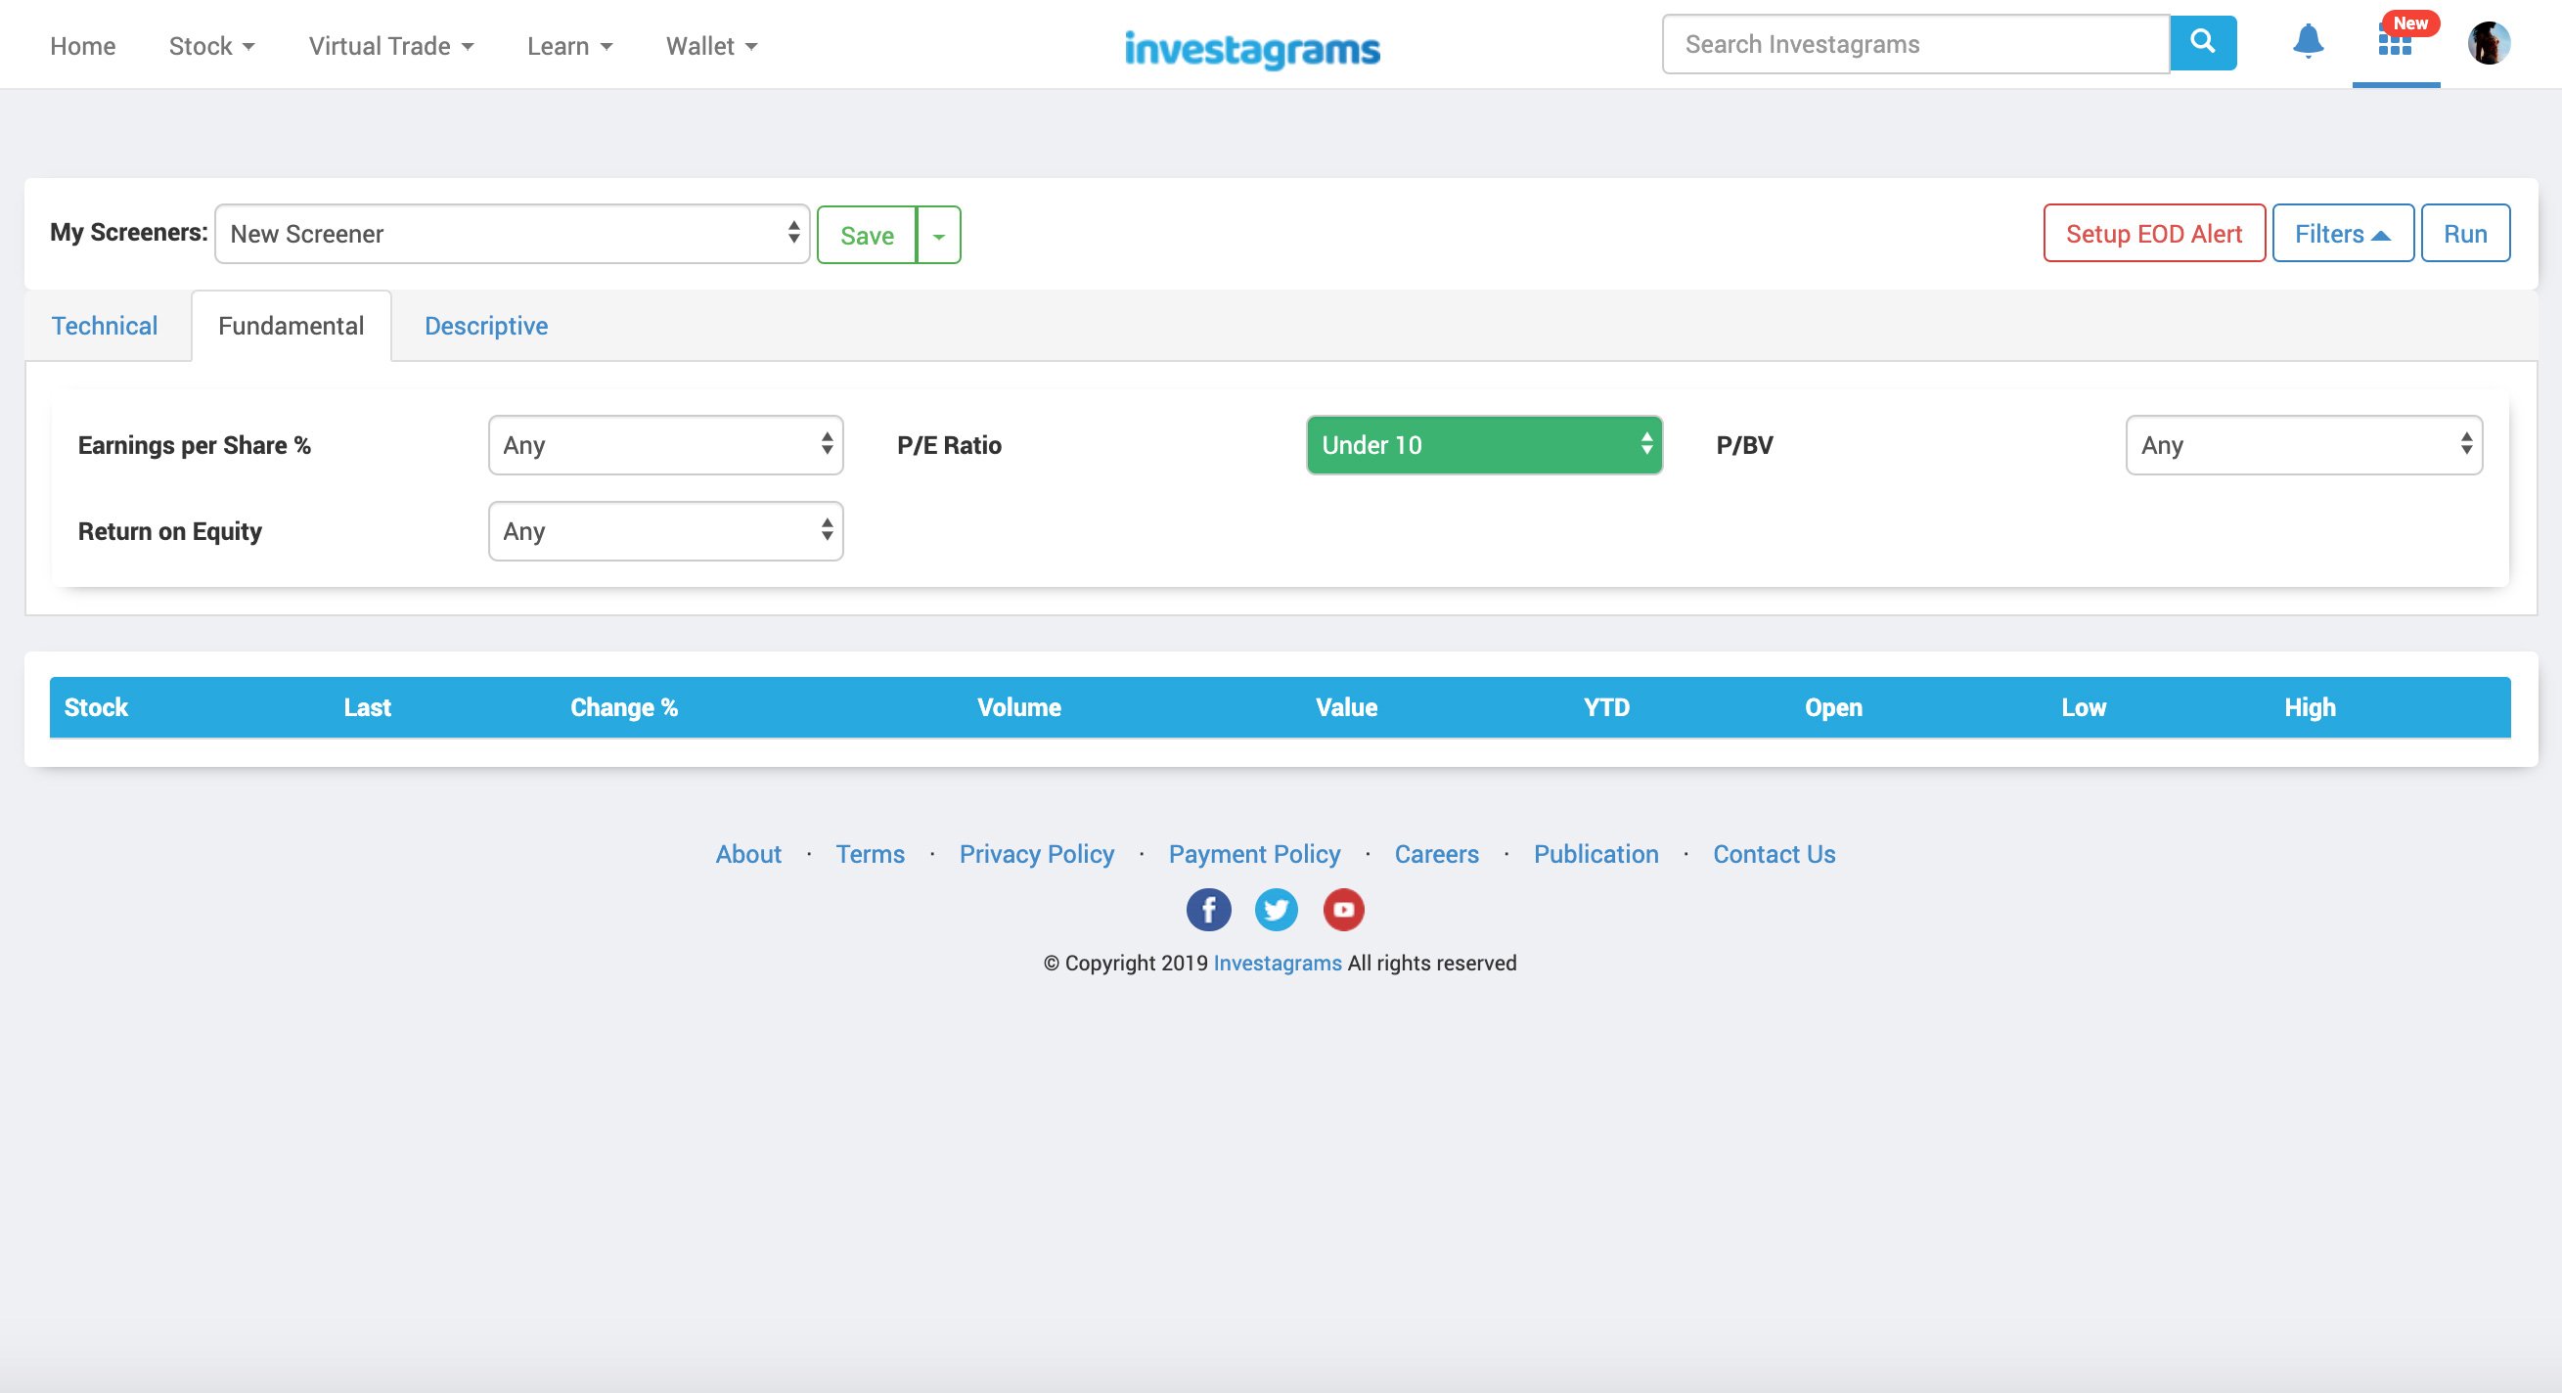Save the new screener
Screen dimensions: 2562x1393
pos(867,235)
